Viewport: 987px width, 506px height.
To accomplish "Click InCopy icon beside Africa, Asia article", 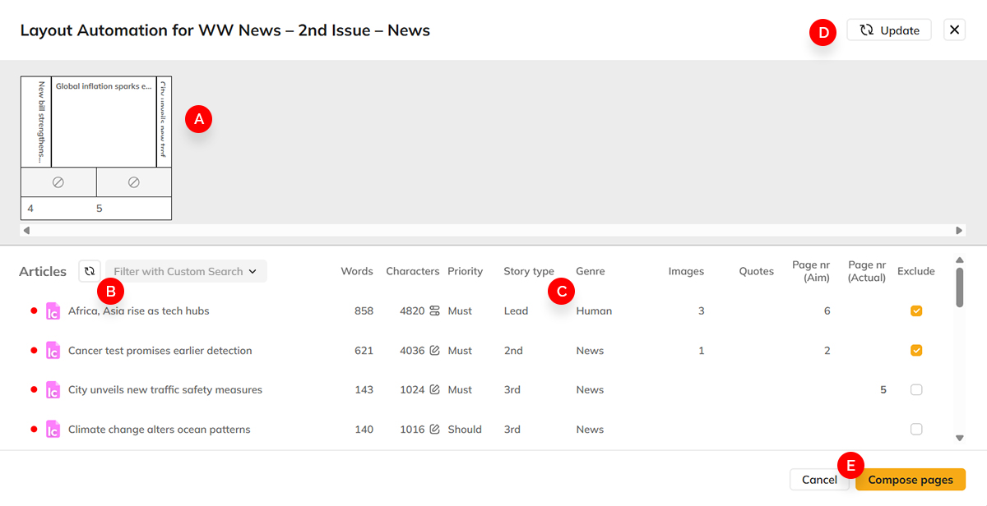I will click(53, 310).
